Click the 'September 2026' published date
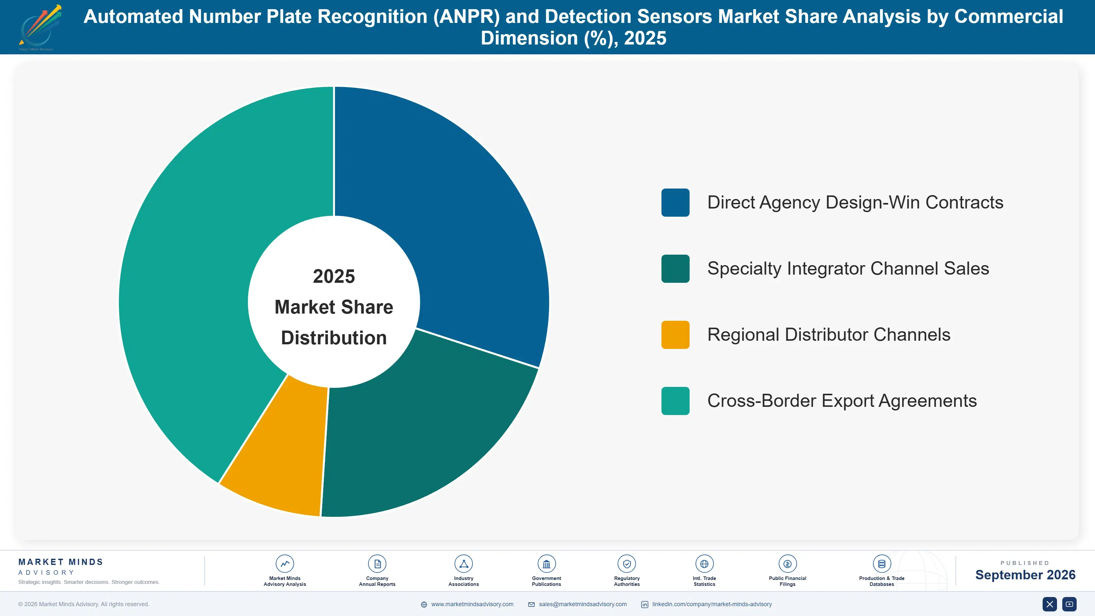Screen dimensions: 1095x616 1025,575
